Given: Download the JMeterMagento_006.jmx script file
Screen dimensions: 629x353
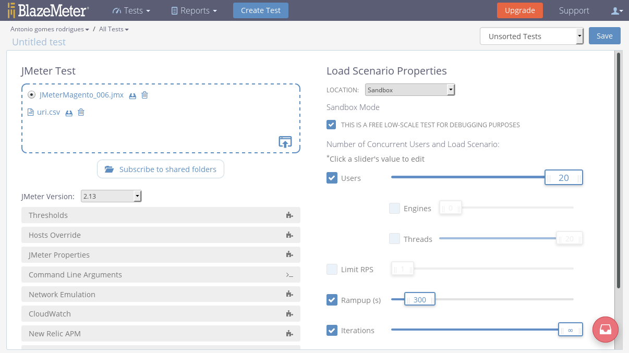Looking at the screenshot, I should pyautogui.click(x=132, y=96).
